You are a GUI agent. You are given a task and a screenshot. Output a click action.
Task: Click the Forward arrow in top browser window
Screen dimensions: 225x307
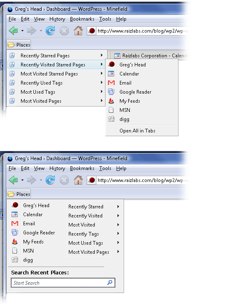click(x=32, y=31)
